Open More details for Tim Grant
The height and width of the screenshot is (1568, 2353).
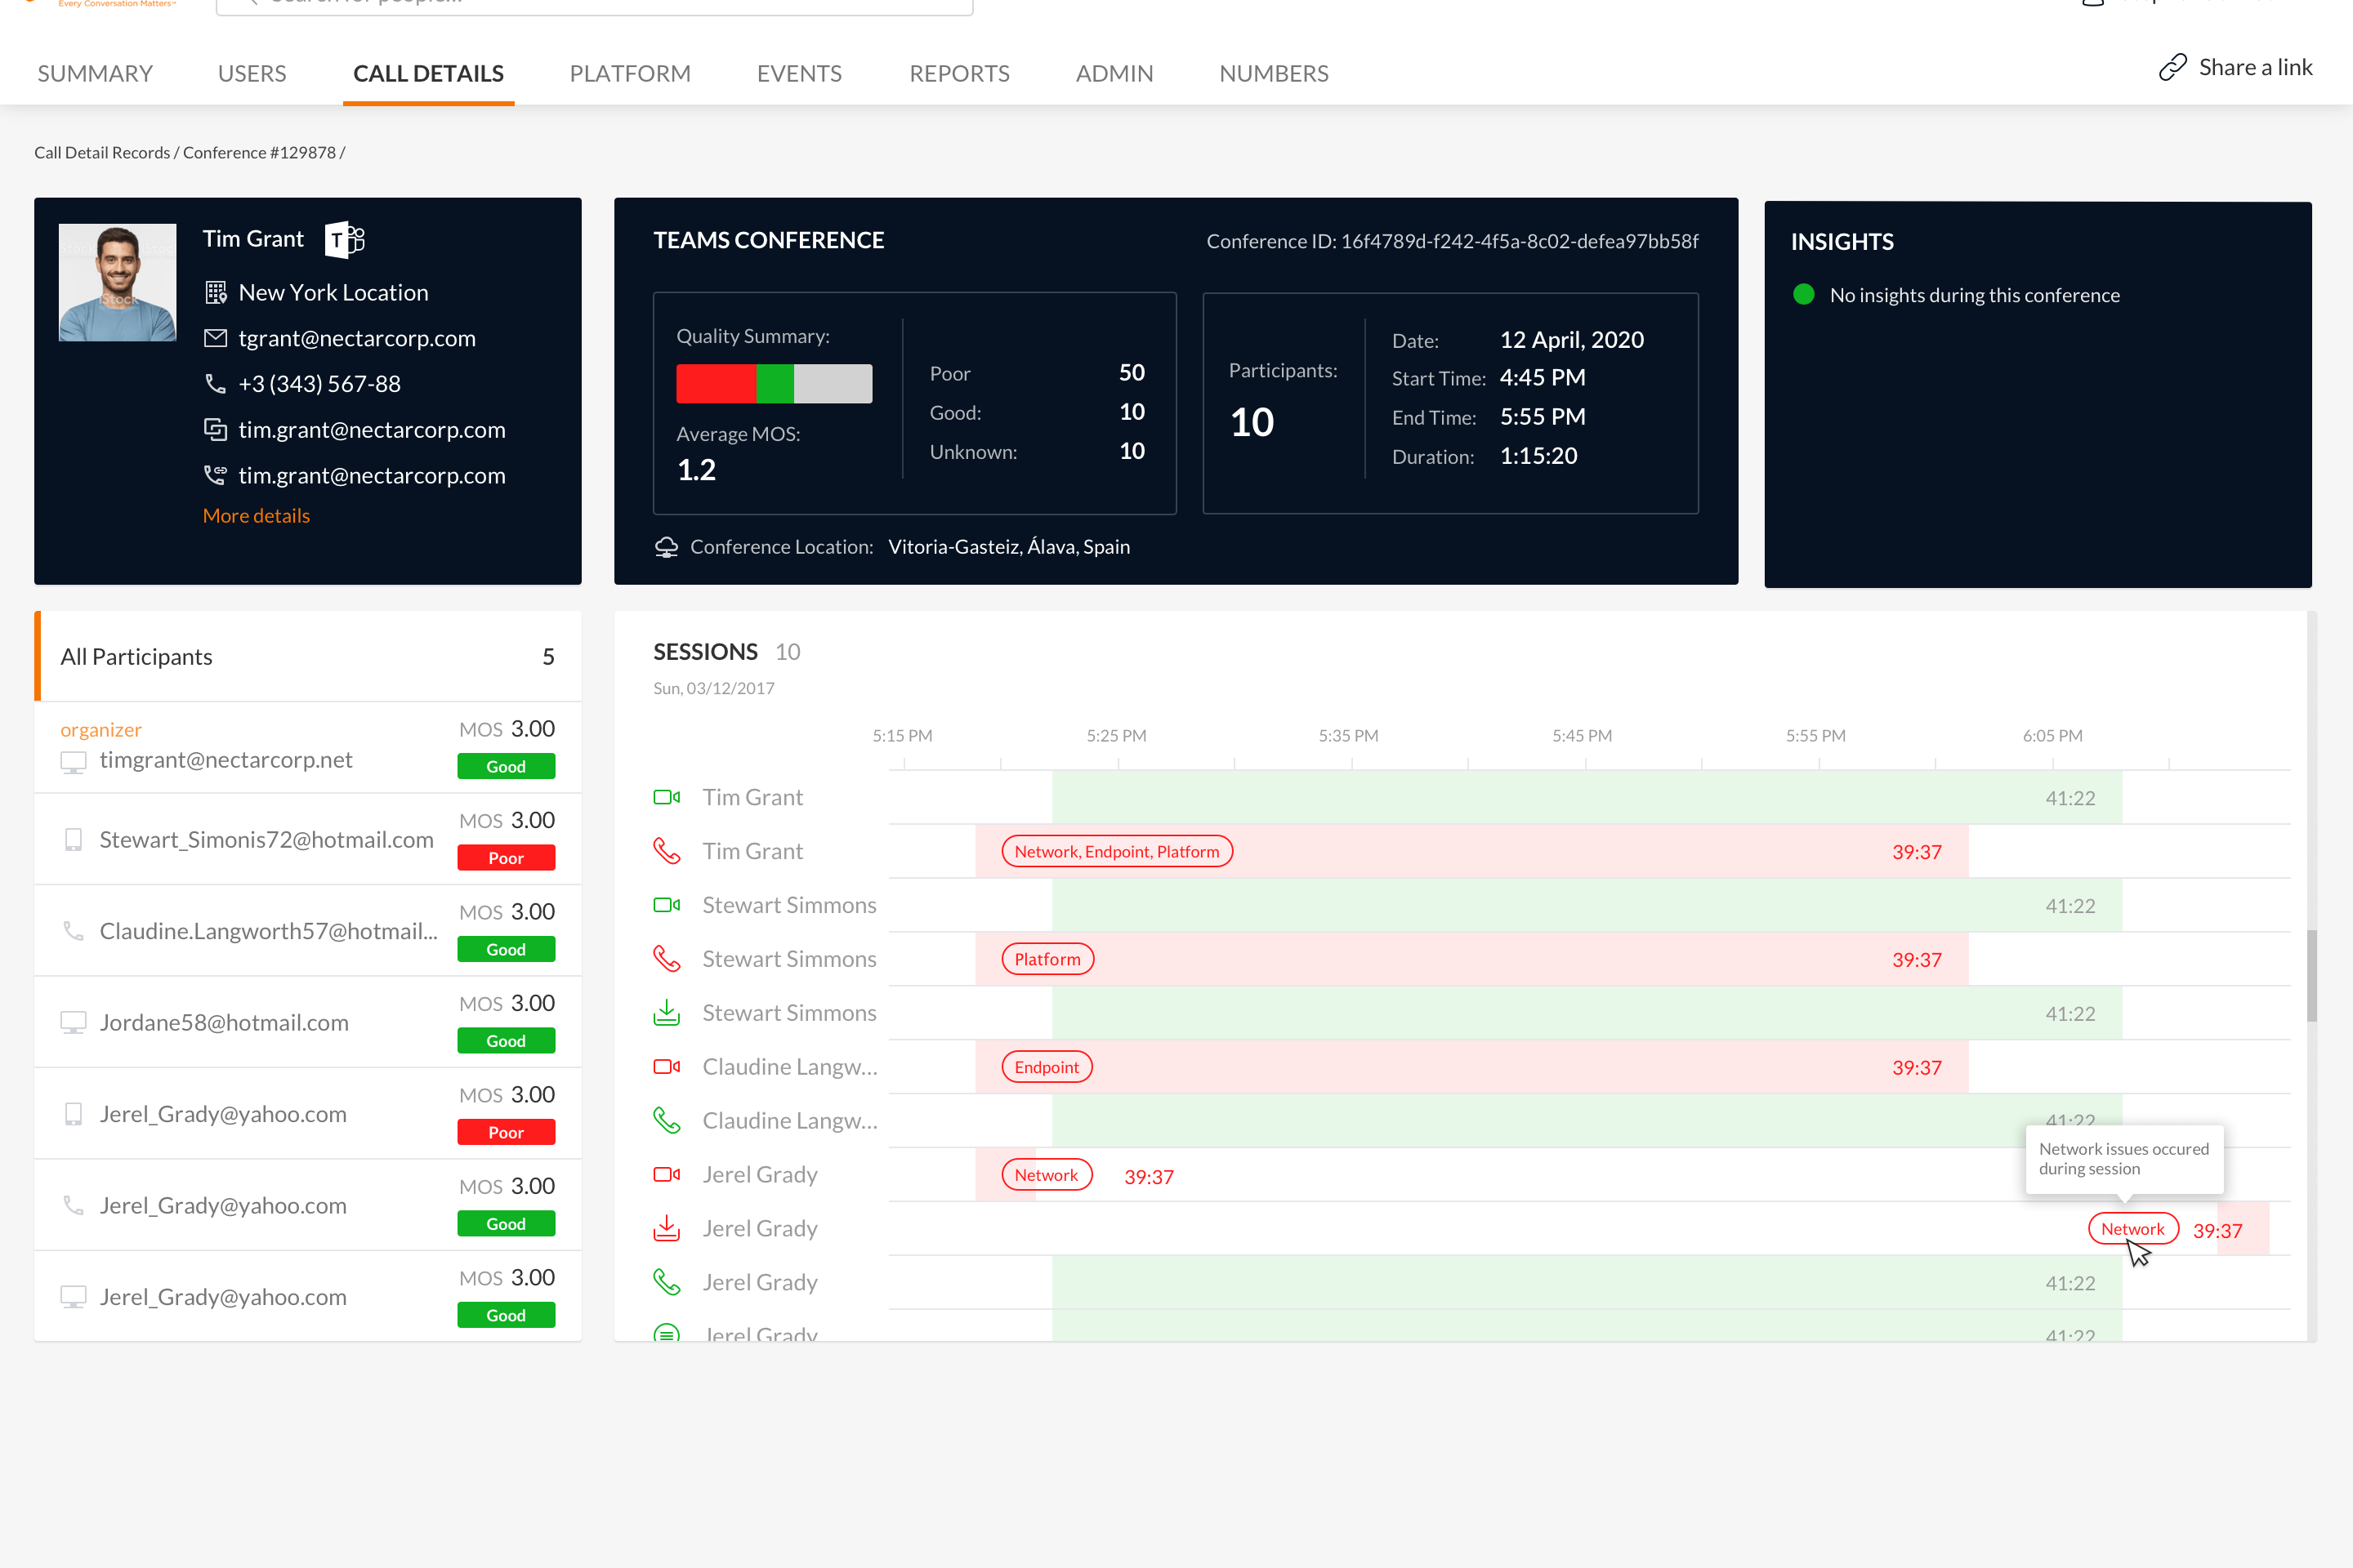(256, 515)
